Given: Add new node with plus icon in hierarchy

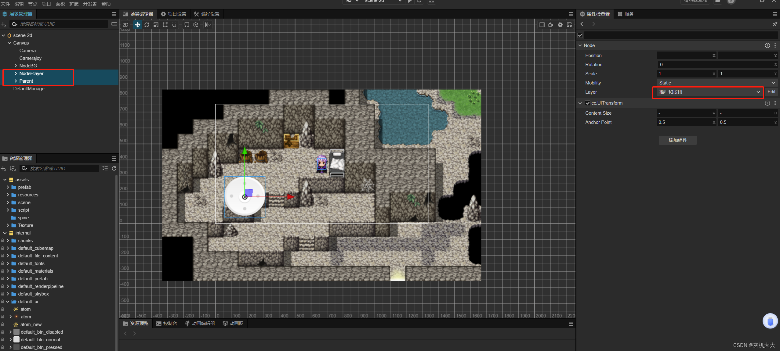Looking at the screenshot, I should [3, 24].
